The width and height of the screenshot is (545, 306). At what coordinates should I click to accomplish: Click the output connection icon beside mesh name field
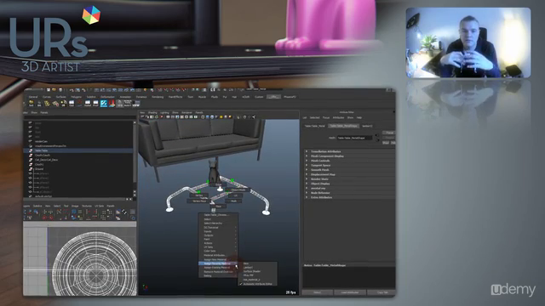click(376, 139)
